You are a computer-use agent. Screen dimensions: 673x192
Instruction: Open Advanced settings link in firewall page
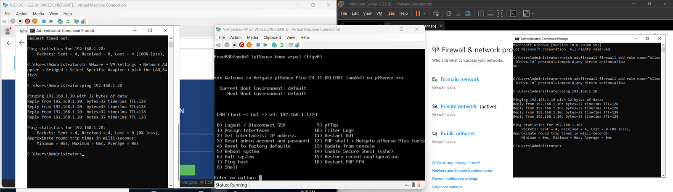[x=447, y=187]
